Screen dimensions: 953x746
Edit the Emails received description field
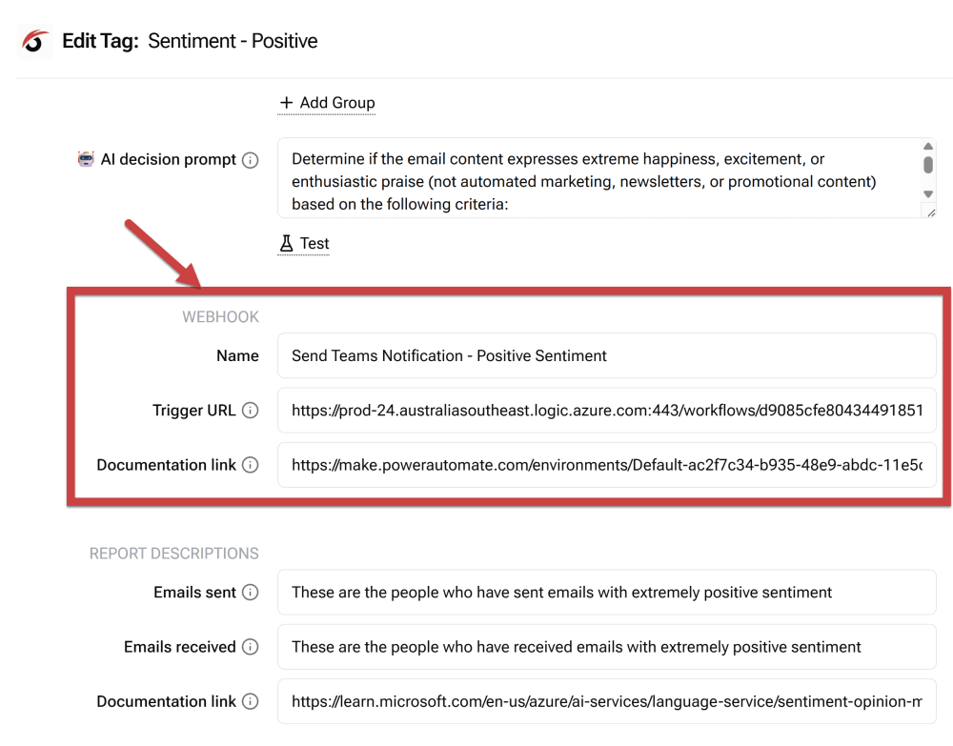click(x=606, y=647)
